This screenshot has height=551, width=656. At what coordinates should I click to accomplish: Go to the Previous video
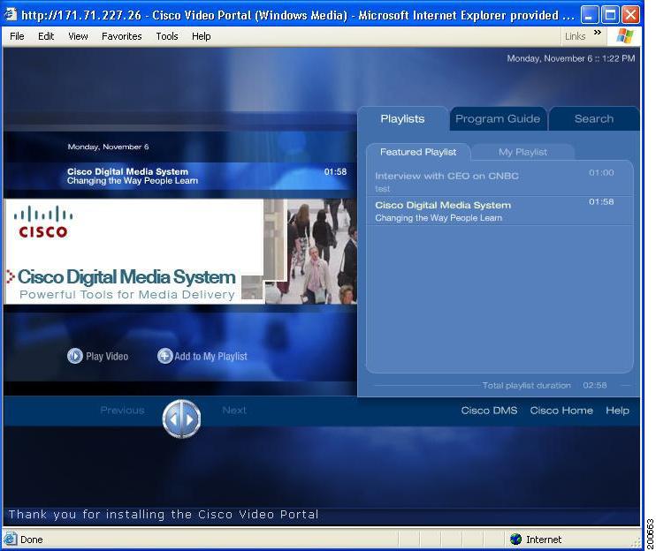pos(122,411)
